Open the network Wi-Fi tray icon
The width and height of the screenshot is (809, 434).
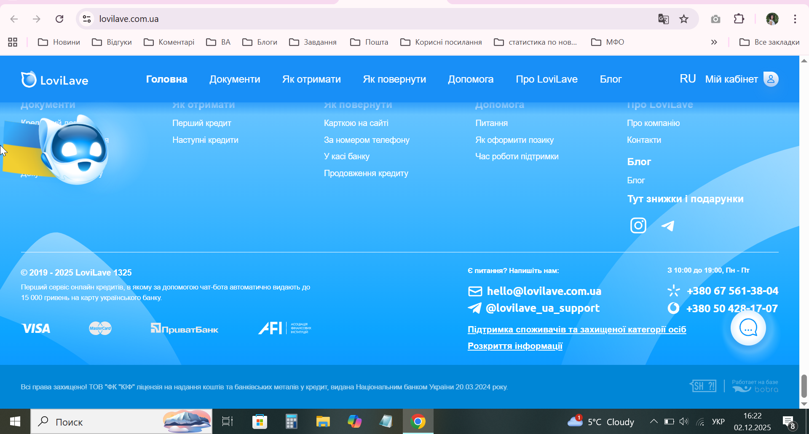pos(700,421)
